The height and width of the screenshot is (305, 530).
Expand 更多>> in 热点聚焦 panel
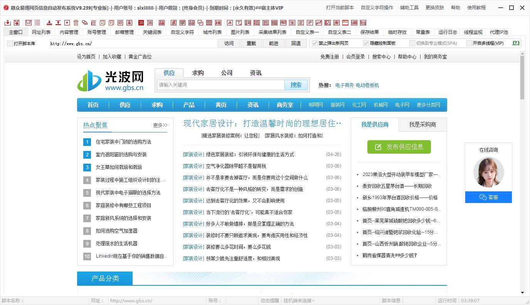tap(160, 125)
